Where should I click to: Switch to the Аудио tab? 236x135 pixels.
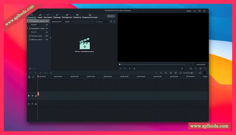40,16
